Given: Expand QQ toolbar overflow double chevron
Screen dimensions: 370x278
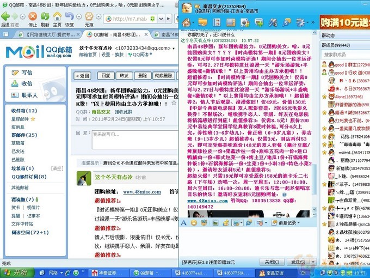Looking at the screenshot, I should (x=313, y=22).
